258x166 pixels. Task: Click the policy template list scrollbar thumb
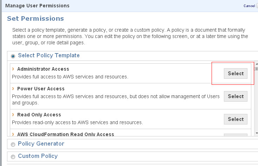coord(256,69)
